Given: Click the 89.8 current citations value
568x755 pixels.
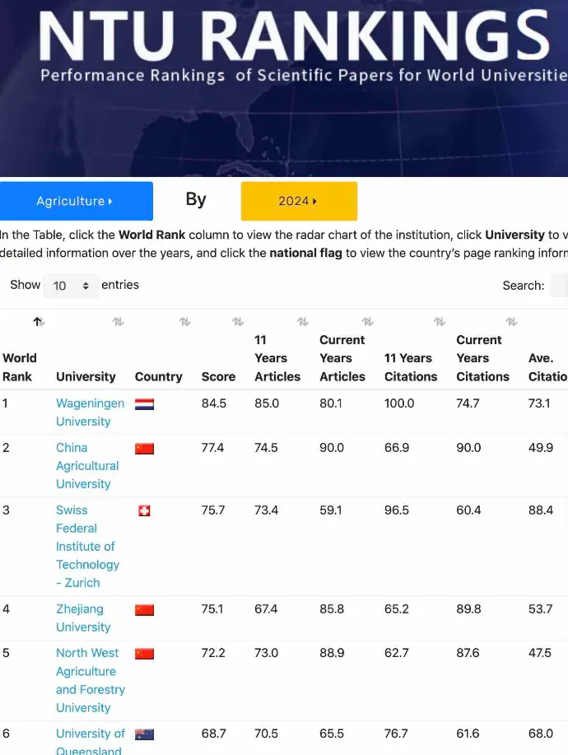Looking at the screenshot, I should [468, 608].
